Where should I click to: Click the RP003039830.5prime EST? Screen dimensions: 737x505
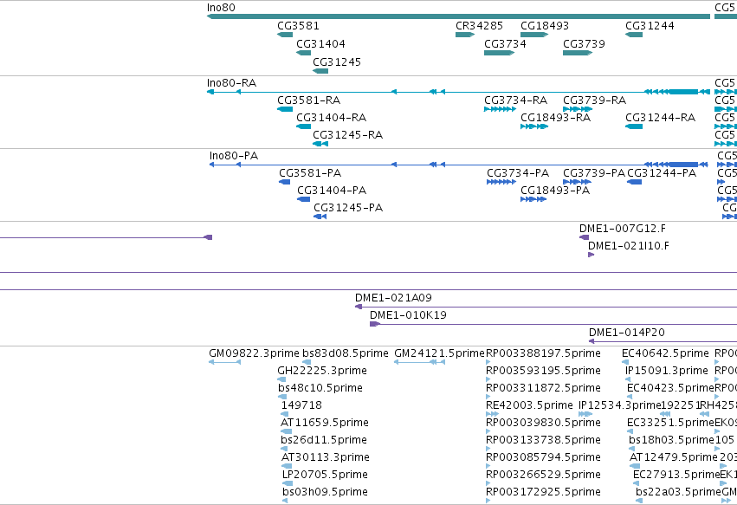tap(488, 431)
